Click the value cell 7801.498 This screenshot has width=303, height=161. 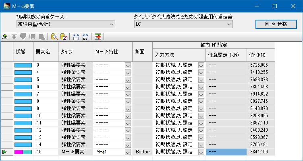point(261,87)
